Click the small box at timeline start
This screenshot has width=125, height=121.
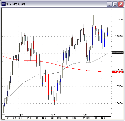3,117
